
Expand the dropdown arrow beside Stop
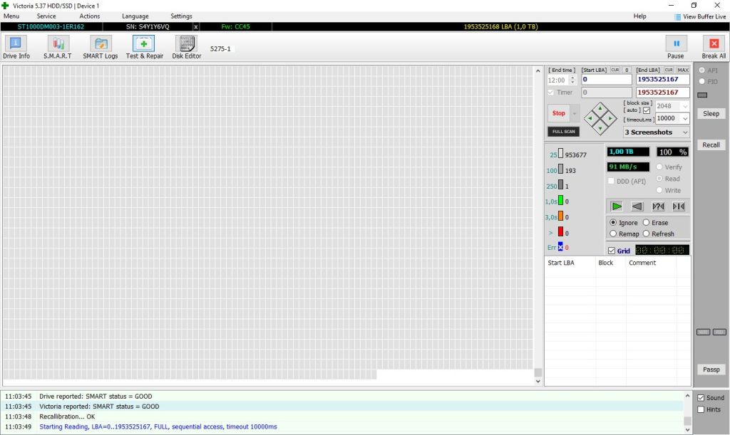pos(575,113)
